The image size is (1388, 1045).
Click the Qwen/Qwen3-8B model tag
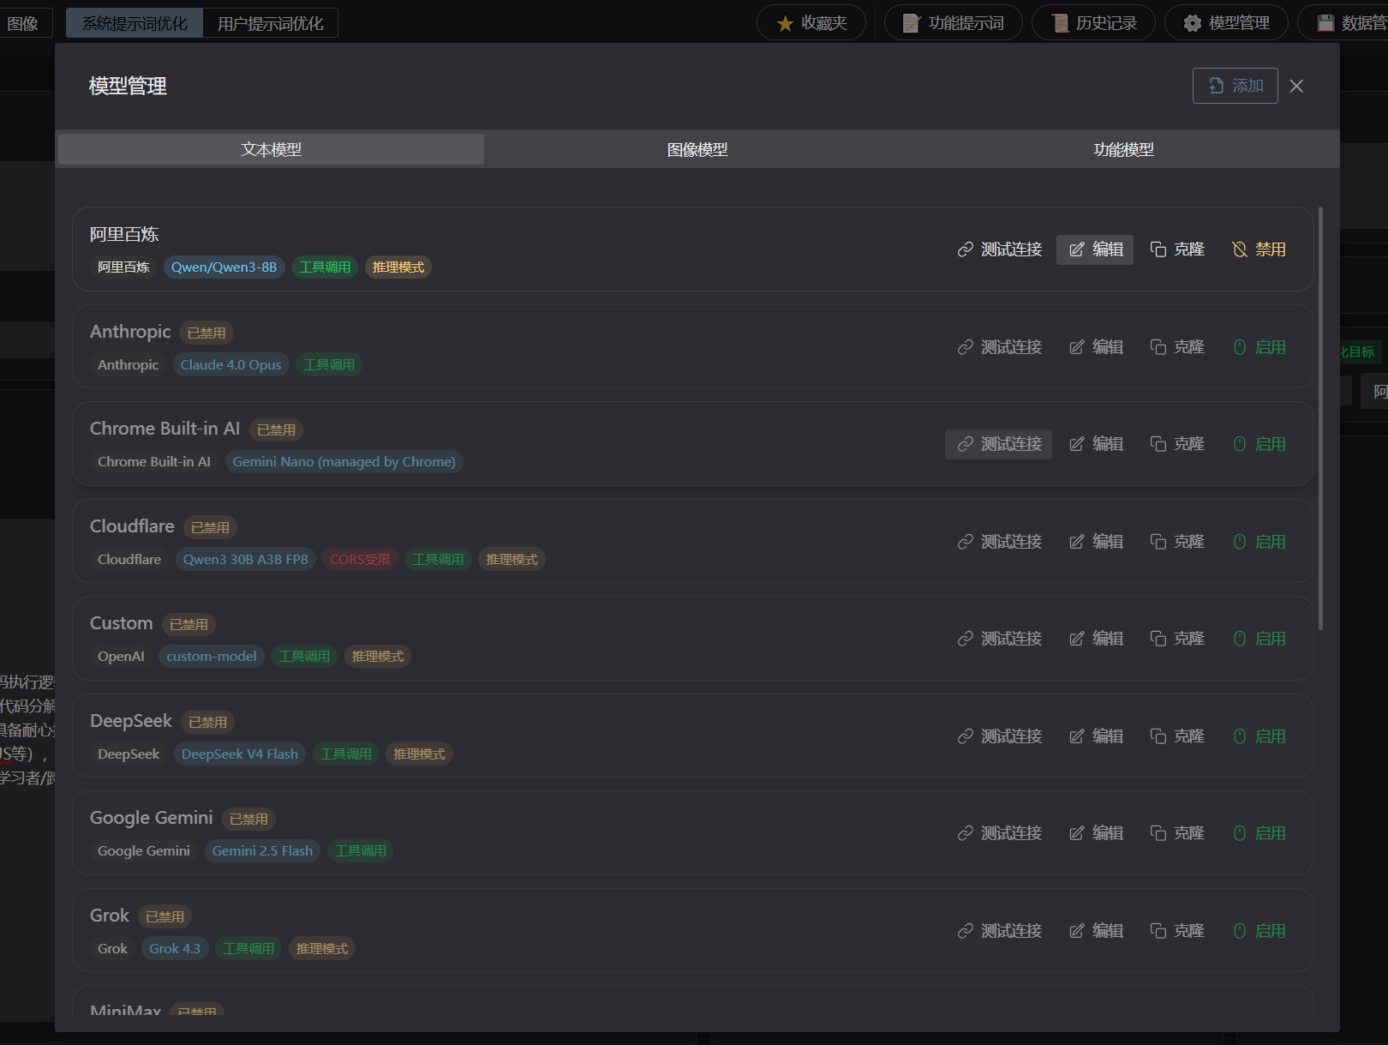point(224,267)
